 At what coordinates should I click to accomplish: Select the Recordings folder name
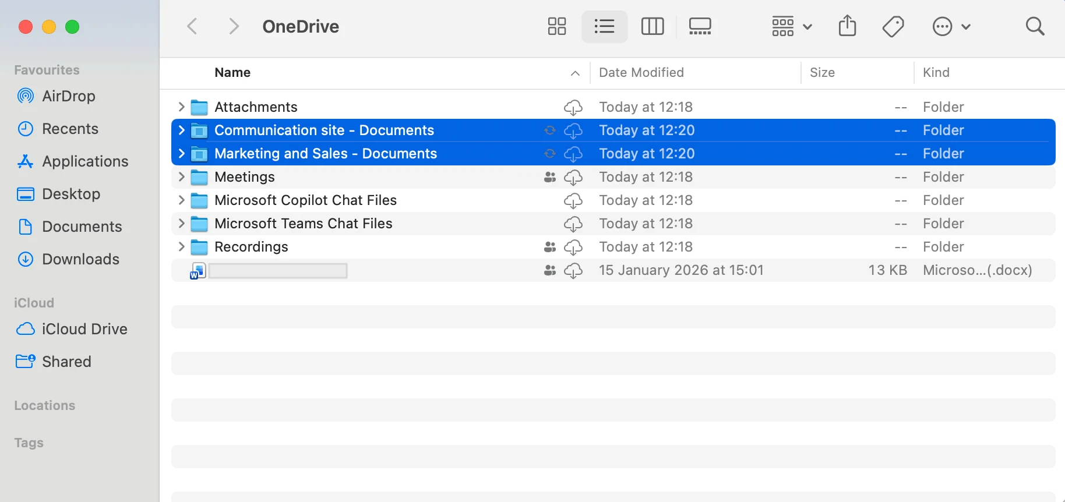251,247
